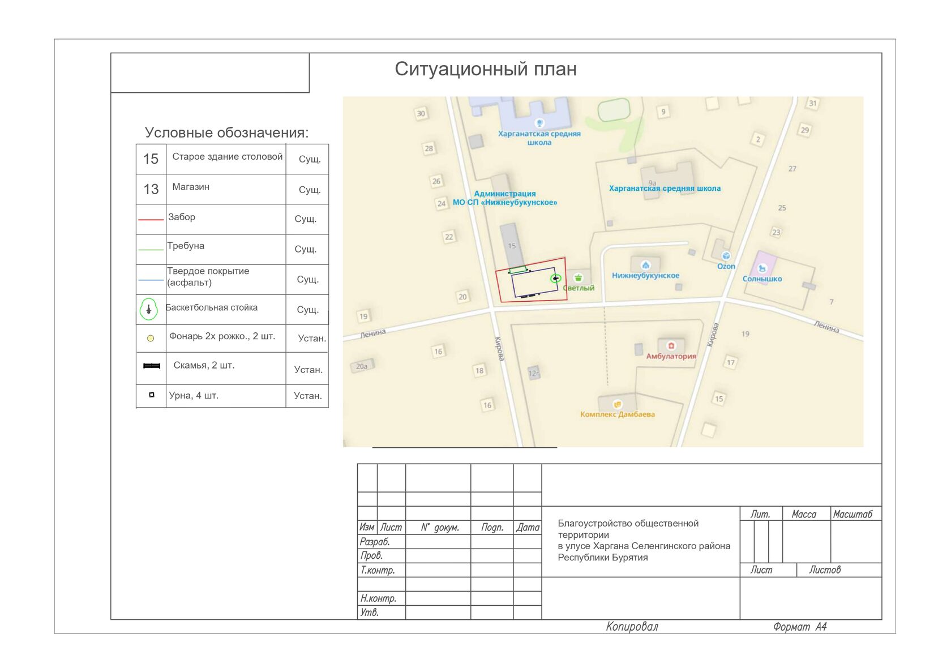Viewport: 951px width, 672px height.
Task: Select the Солнышко playground pin icon
Action: (x=762, y=268)
